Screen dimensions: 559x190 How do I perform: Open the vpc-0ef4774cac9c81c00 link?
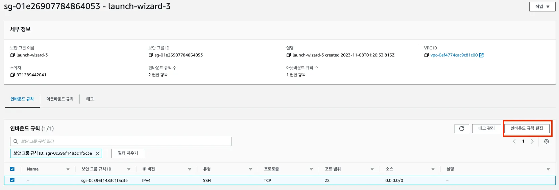coord(454,55)
